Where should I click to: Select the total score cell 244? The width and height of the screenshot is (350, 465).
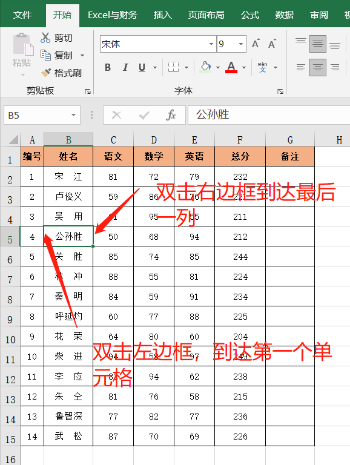pyautogui.click(x=240, y=256)
